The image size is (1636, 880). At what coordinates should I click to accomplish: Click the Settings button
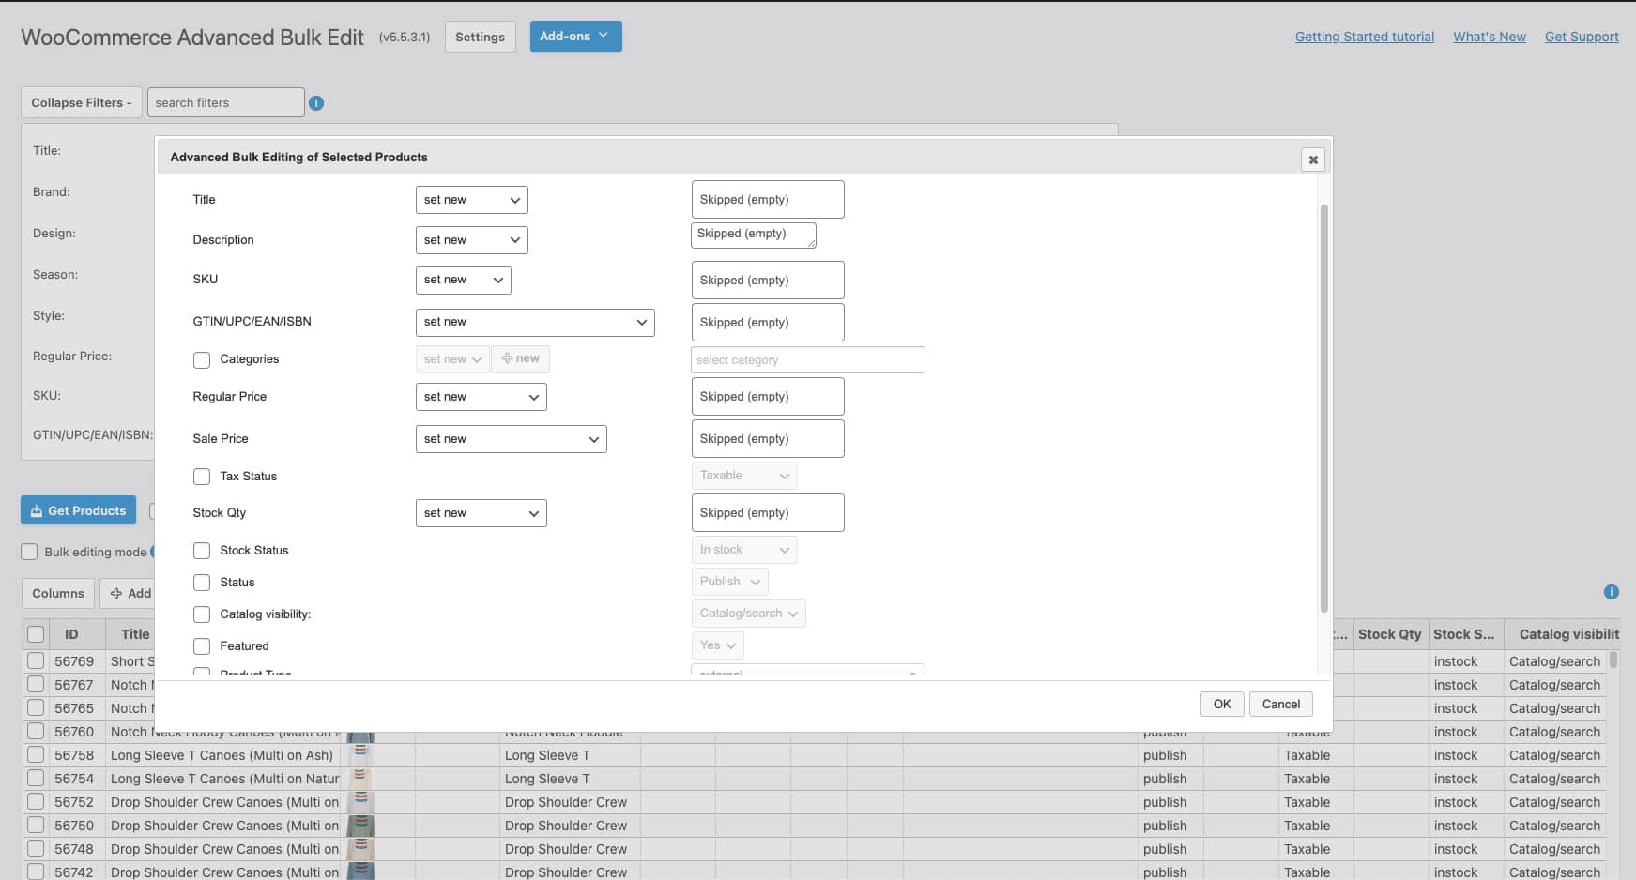click(480, 37)
